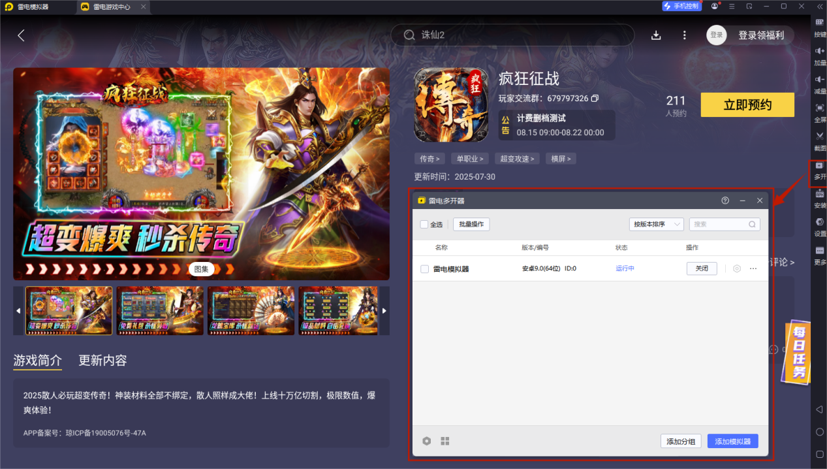Screen dimensions: 827x469
Task: Click the search magnifier in multi-opener search box
Action: (752, 224)
